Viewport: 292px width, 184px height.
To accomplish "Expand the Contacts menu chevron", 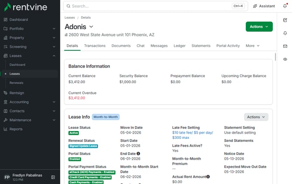I will 54,111.
